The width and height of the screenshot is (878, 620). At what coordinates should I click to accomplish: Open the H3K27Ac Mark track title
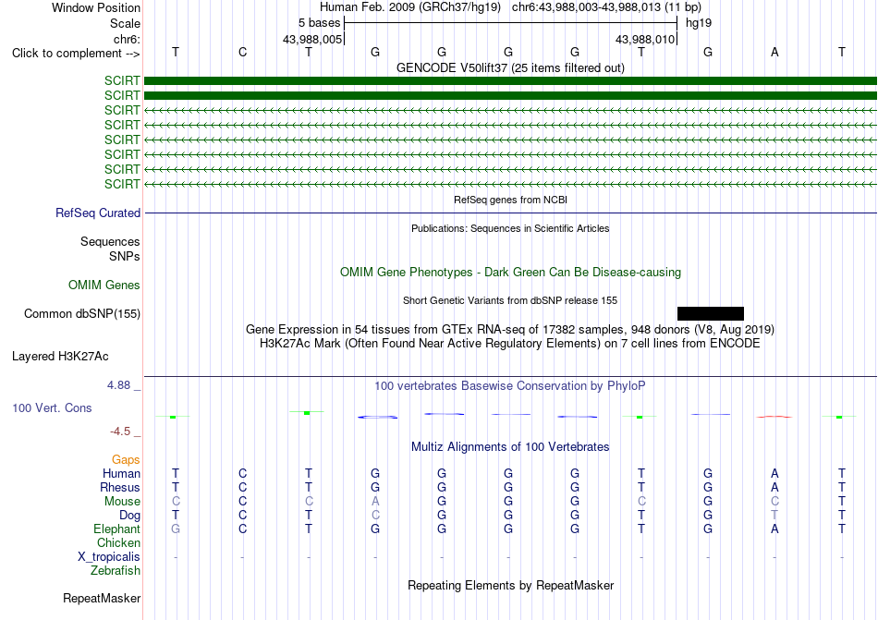(x=510, y=343)
